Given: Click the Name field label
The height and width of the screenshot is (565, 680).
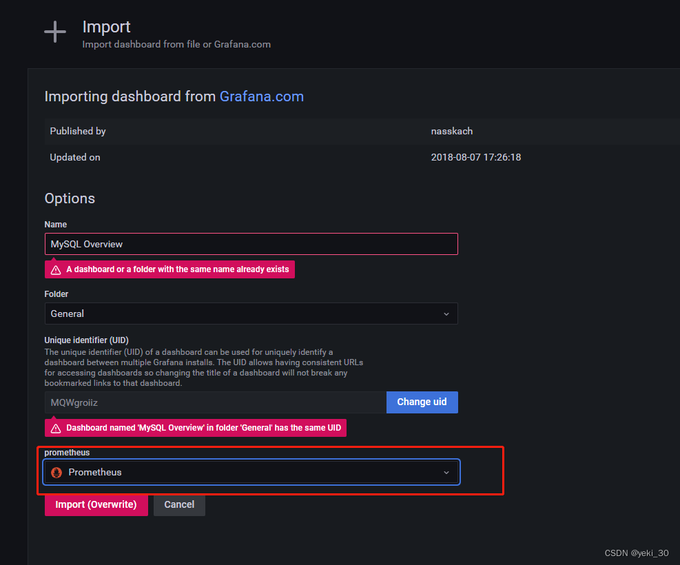Looking at the screenshot, I should click(x=56, y=225).
